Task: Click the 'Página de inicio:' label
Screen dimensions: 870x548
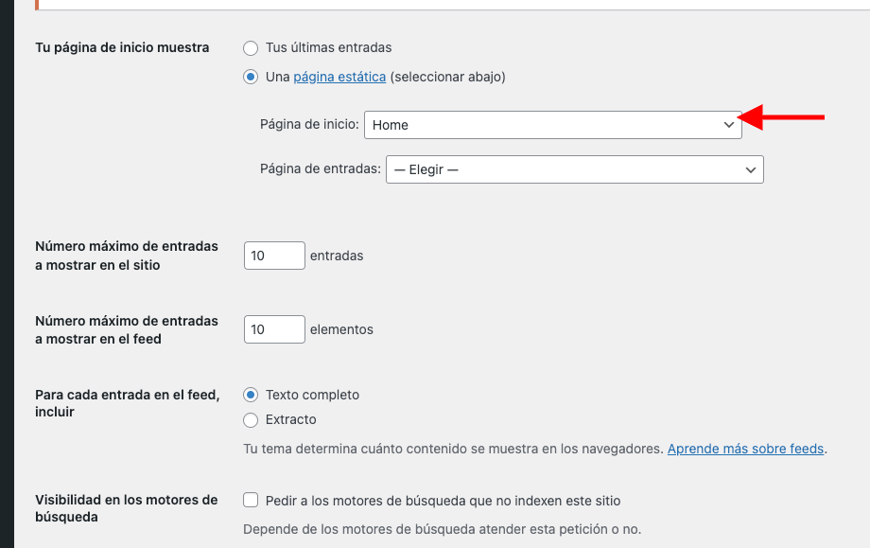Action: click(x=309, y=124)
